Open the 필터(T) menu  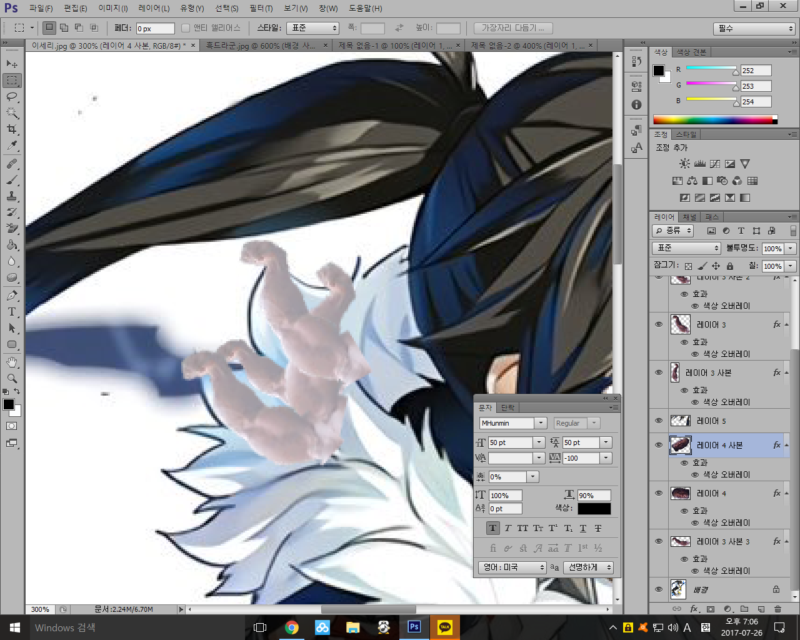coord(261,8)
